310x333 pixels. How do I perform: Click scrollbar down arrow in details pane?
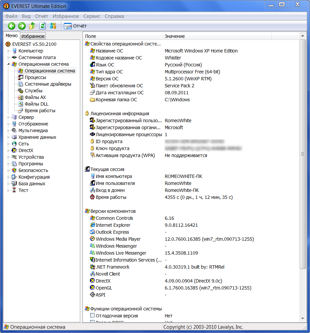(303, 318)
